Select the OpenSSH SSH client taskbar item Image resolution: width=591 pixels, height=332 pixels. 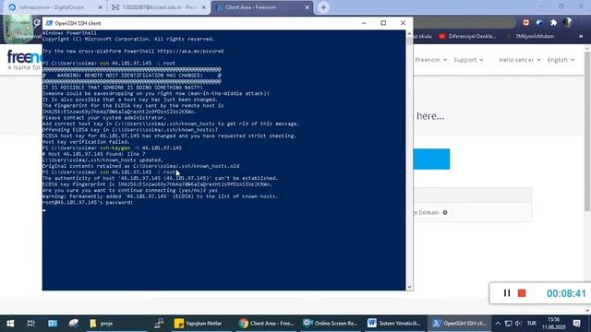(459, 324)
